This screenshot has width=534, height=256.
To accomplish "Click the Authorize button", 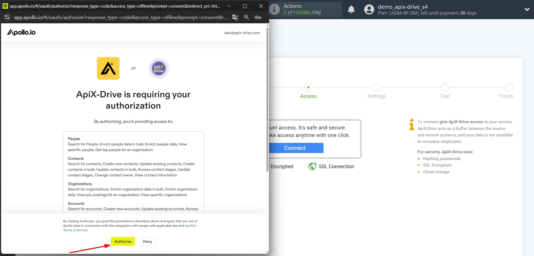I will [123, 241].
